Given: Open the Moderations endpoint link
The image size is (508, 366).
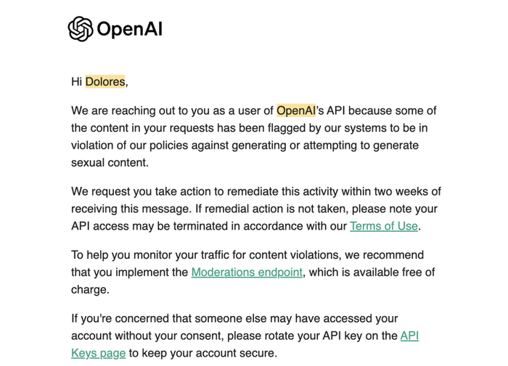Looking at the screenshot, I should pos(247,273).
